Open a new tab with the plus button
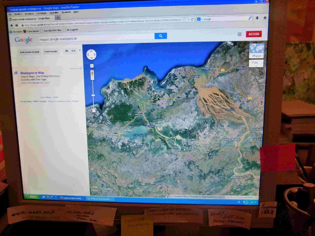 (x=58, y=18)
